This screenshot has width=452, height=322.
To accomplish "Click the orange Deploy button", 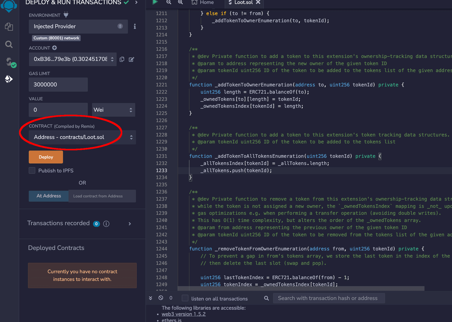I will [46, 157].
